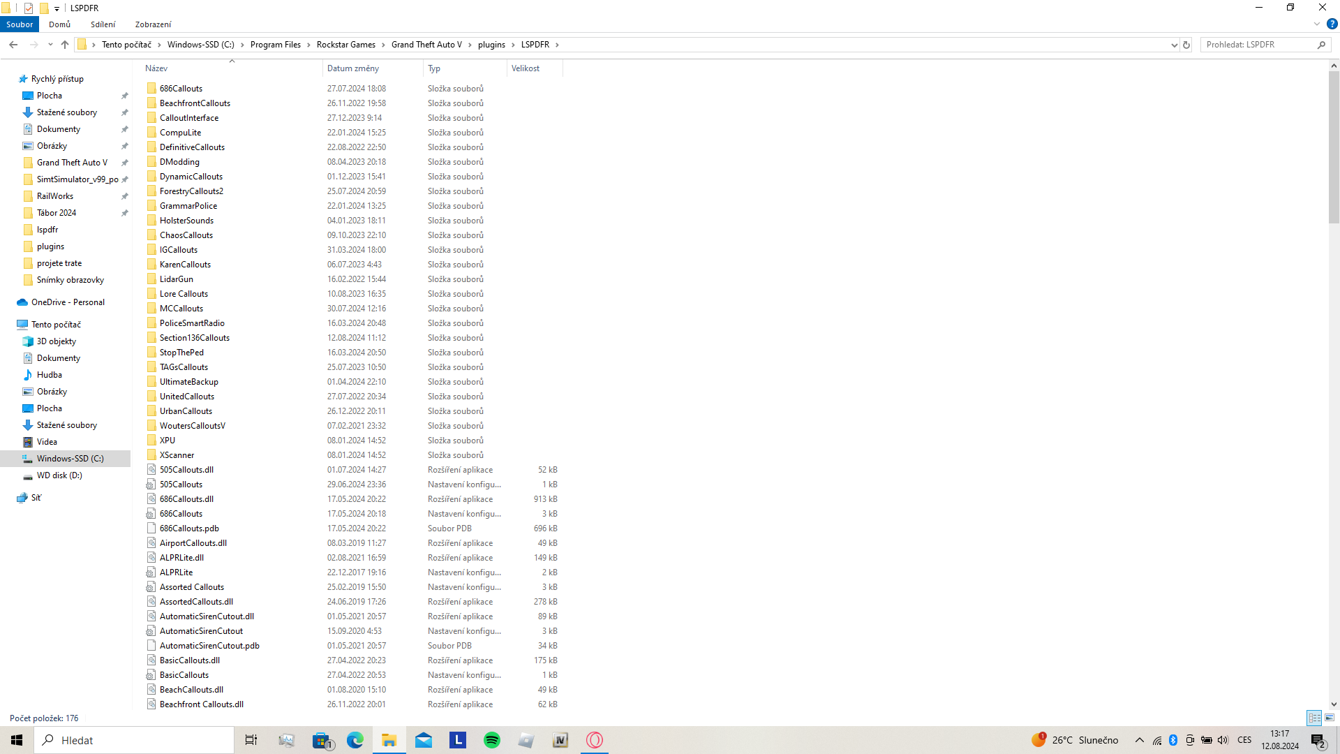Open Spotify from the taskbar
This screenshot has width=1340, height=754.
pyautogui.click(x=492, y=740)
